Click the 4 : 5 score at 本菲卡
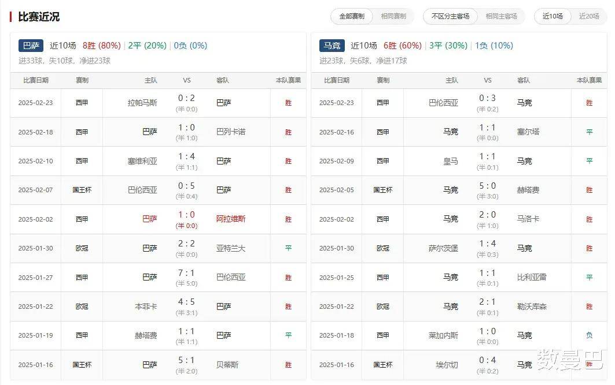Screen dimensions: 615x385 tap(186, 302)
